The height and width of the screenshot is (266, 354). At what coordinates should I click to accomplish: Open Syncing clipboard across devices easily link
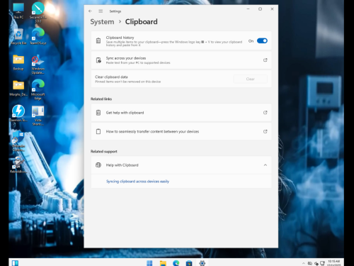[137, 182]
